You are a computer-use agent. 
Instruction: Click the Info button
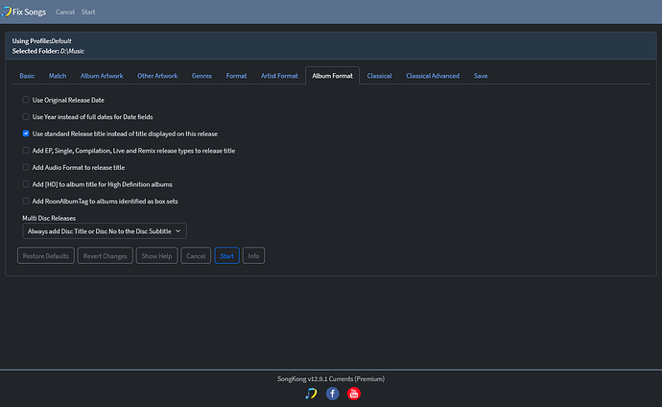tap(253, 255)
